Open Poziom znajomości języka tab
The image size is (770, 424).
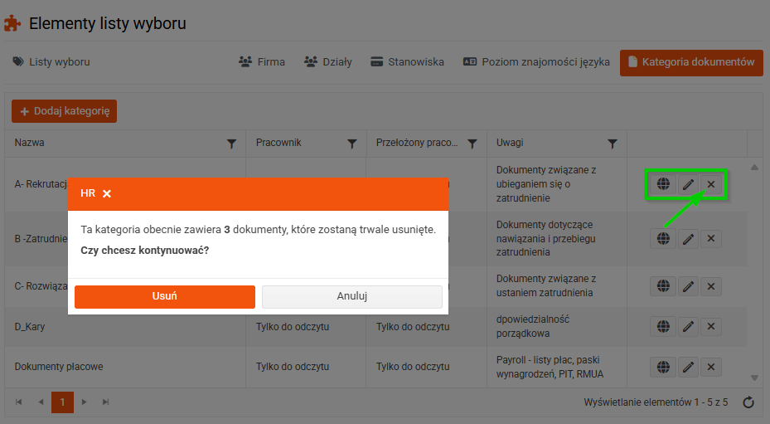point(536,62)
